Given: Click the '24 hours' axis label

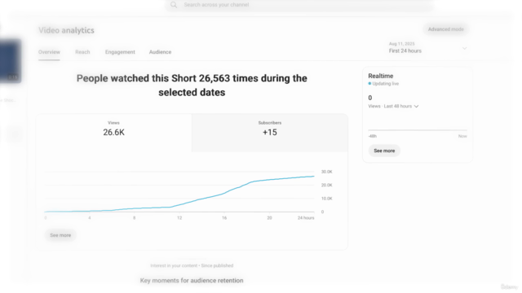Looking at the screenshot, I should 306,218.
